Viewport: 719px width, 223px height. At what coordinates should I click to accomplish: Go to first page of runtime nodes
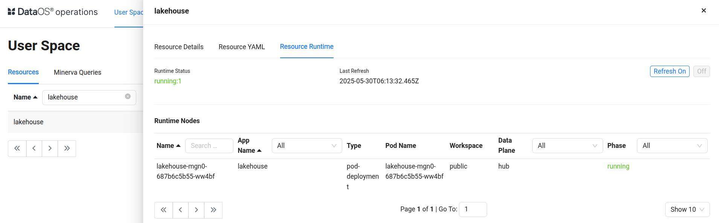[x=163, y=210]
